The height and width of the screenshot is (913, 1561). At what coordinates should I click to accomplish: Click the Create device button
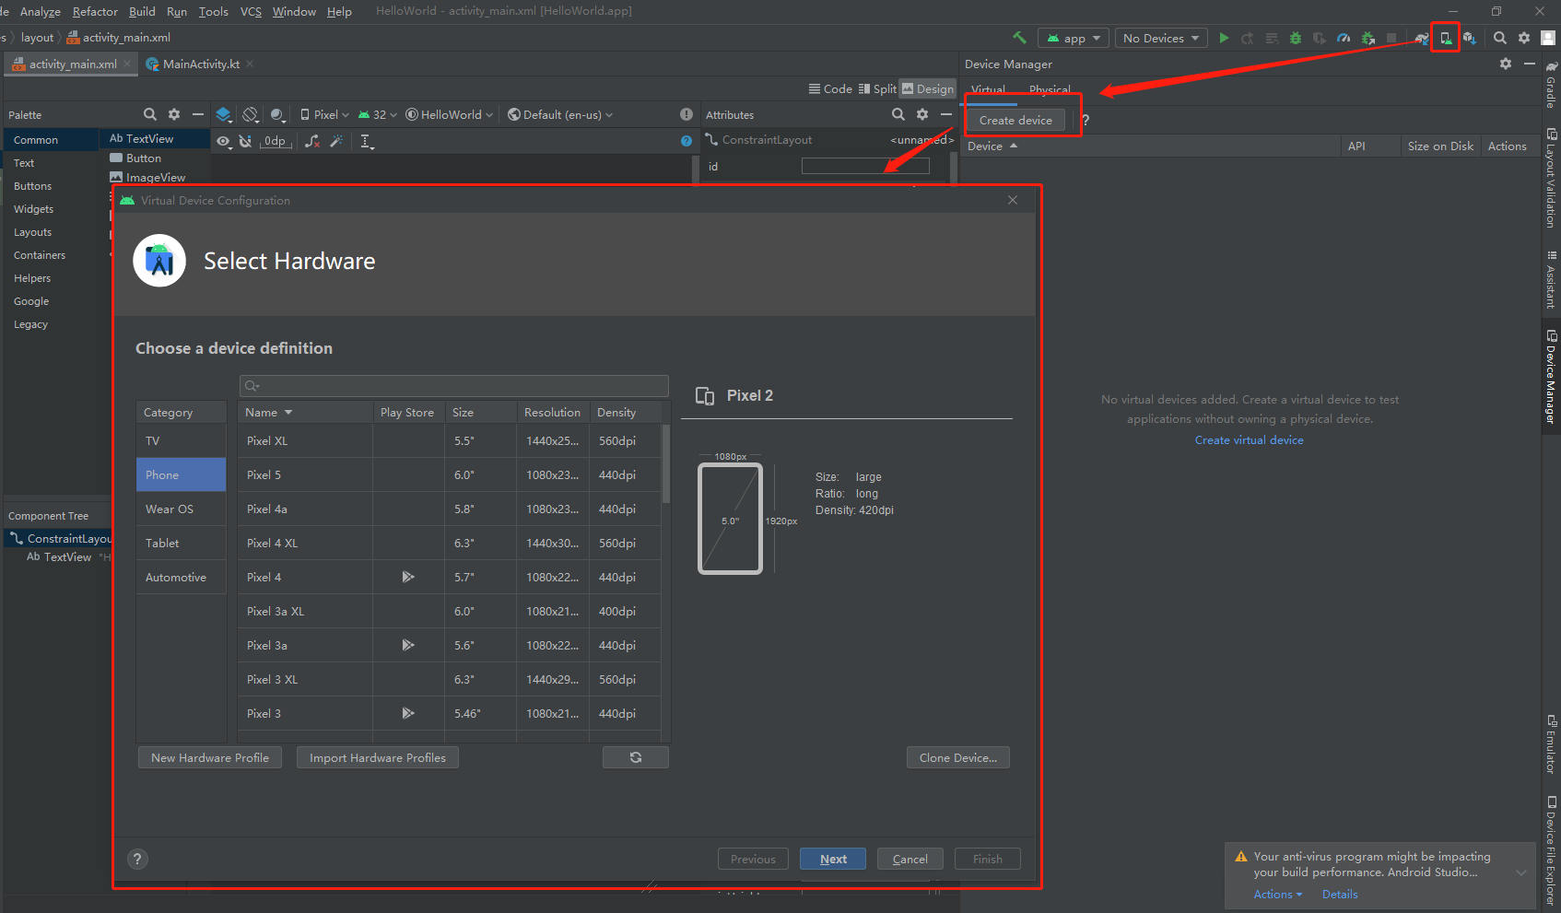[x=1015, y=120]
